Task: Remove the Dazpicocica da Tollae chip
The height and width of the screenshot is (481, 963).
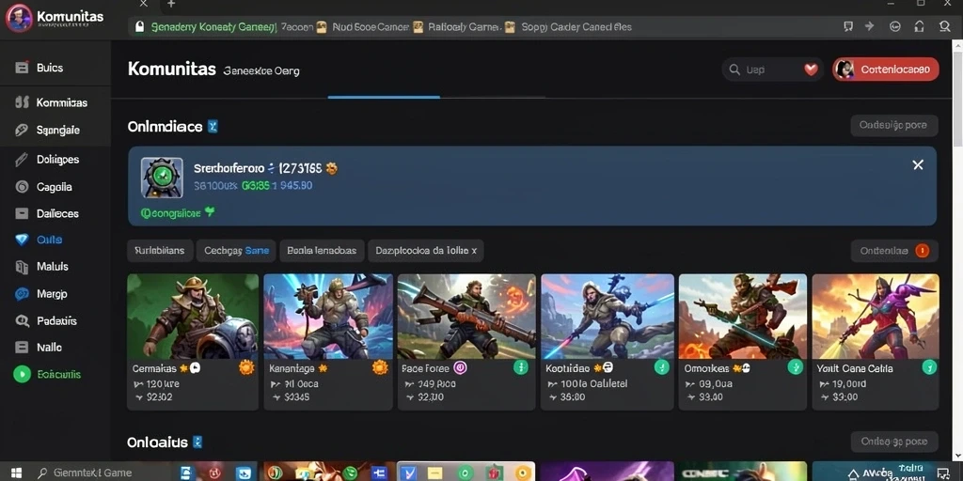Action: coord(474,250)
